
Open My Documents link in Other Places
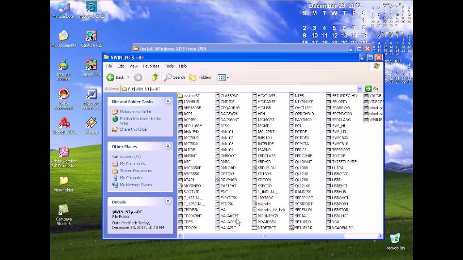(132, 164)
